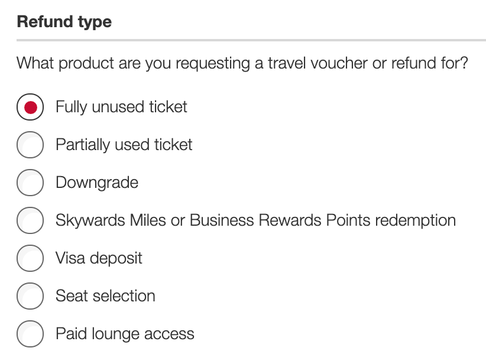This screenshot has width=486, height=364.
Task: Click the Downgrade label text
Action: (x=96, y=183)
